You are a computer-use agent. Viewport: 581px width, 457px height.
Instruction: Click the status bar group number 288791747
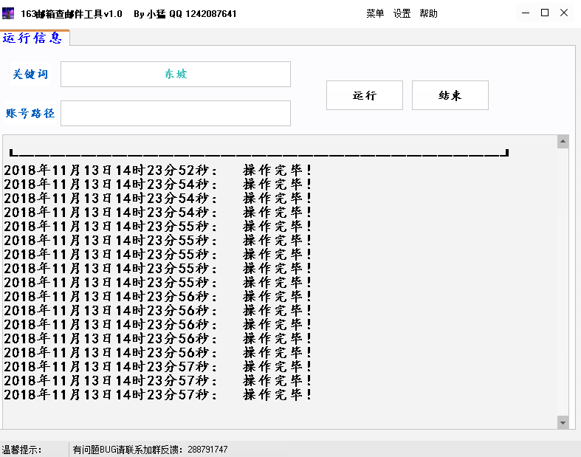tap(207, 450)
